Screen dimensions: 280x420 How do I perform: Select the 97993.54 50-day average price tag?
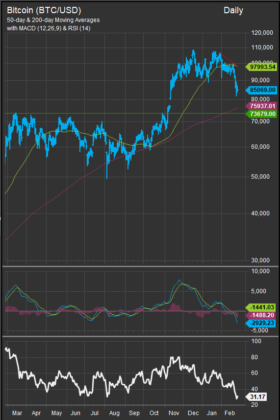click(261, 67)
